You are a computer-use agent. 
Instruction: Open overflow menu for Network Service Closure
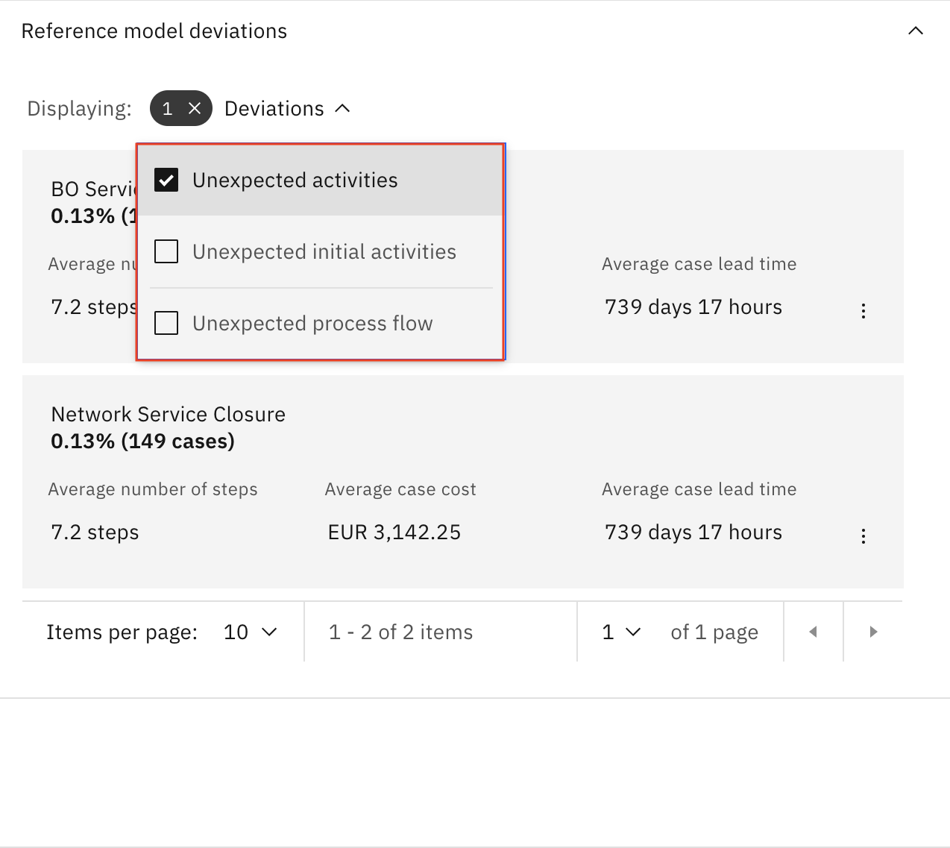pyautogui.click(x=864, y=536)
